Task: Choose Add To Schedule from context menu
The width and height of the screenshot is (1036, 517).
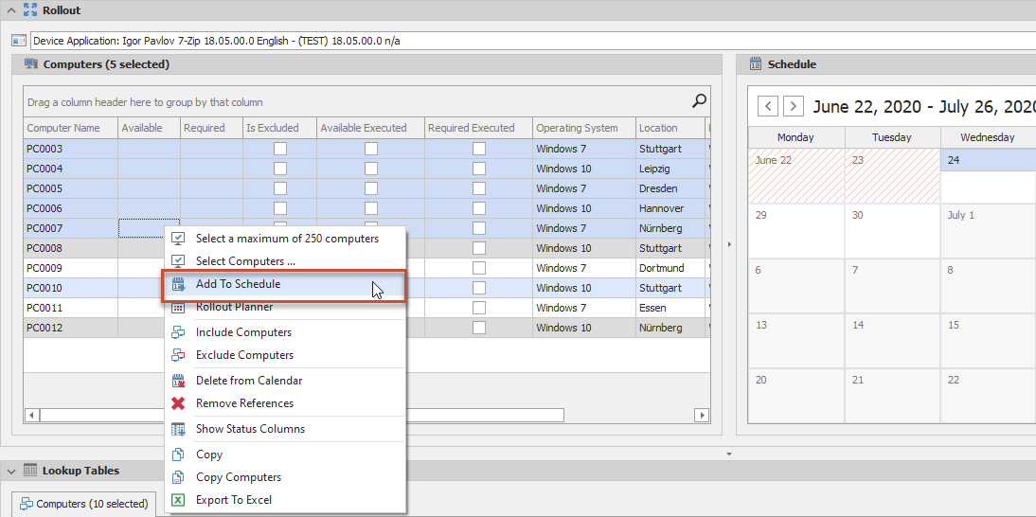Action: pos(283,285)
